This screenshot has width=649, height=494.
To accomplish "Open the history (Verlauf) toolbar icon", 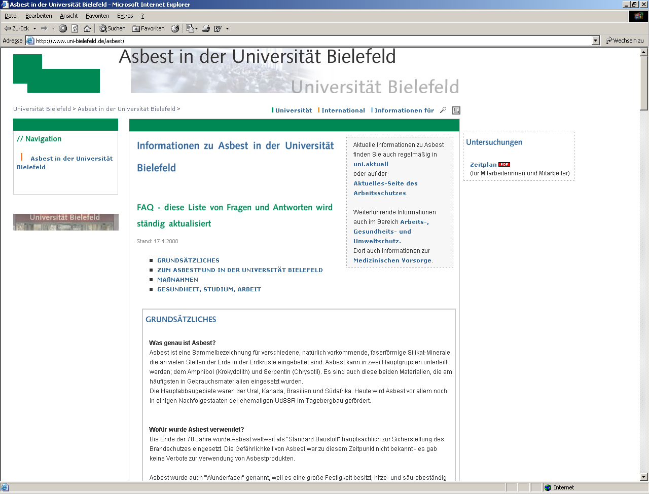I will [x=175, y=28].
